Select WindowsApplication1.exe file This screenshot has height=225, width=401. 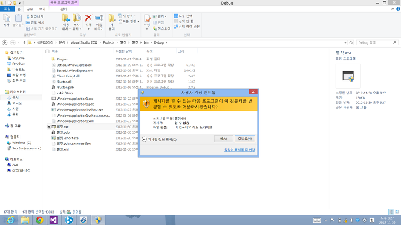[74, 99]
